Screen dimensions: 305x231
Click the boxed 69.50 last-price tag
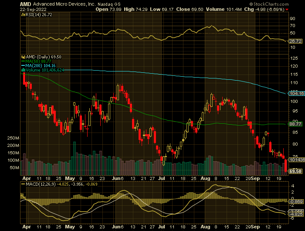pos(295,171)
